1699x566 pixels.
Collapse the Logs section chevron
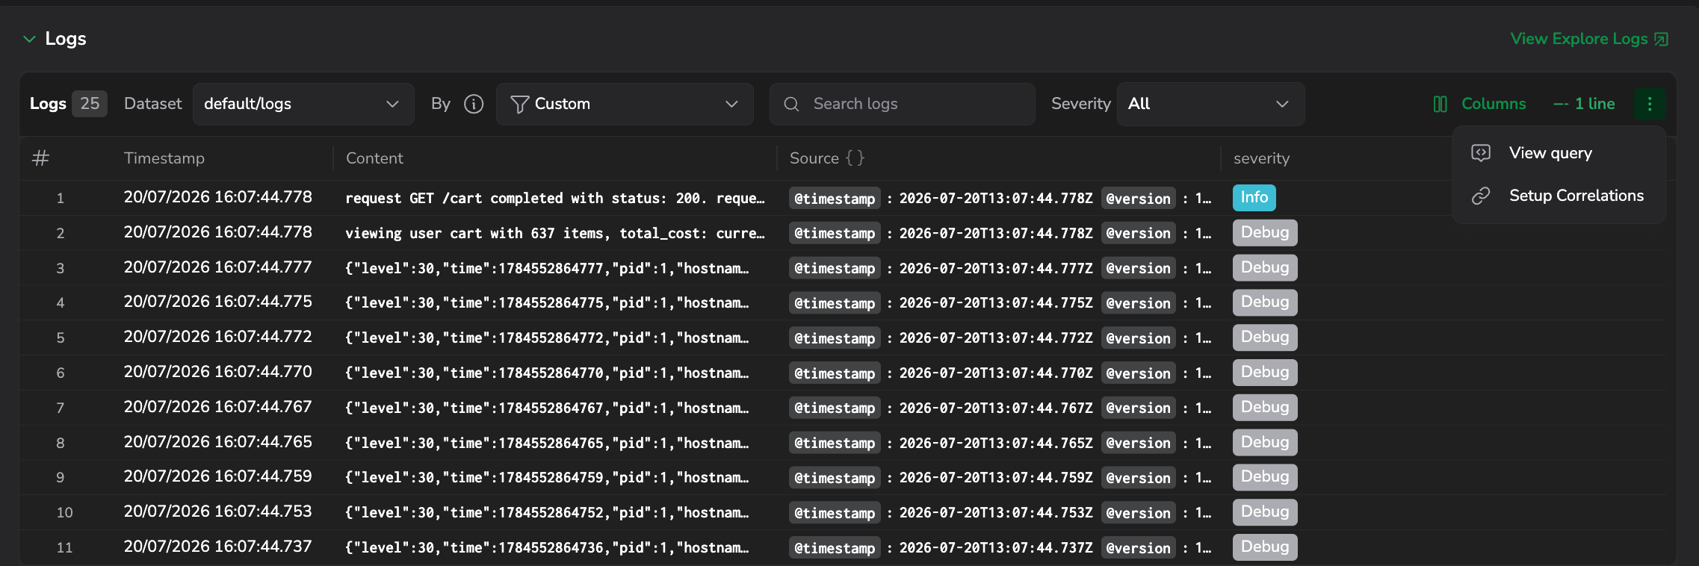(29, 39)
